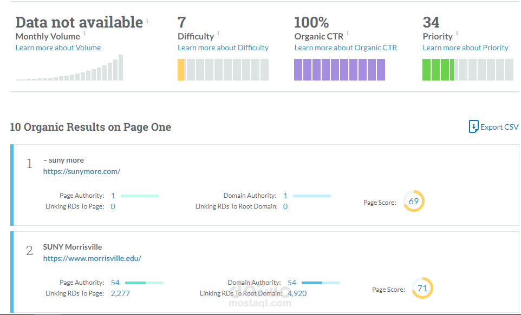Click the '– suny more' result title

(x=63, y=160)
